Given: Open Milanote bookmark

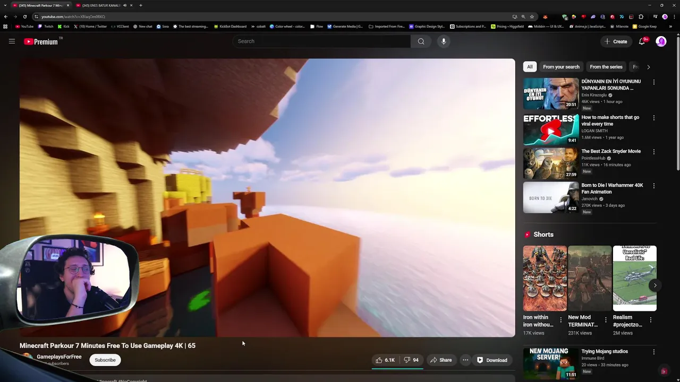Looking at the screenshot, I should click(619, 26).
